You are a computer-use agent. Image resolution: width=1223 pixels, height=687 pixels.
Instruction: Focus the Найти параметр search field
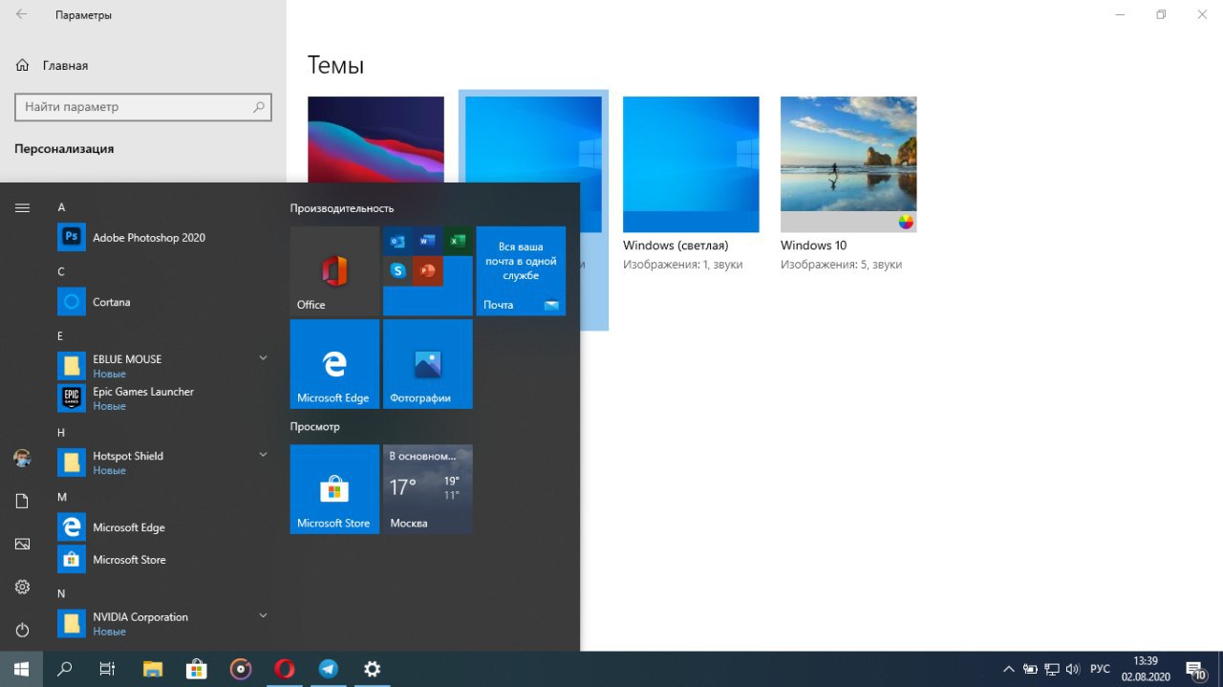pos(143,107)
